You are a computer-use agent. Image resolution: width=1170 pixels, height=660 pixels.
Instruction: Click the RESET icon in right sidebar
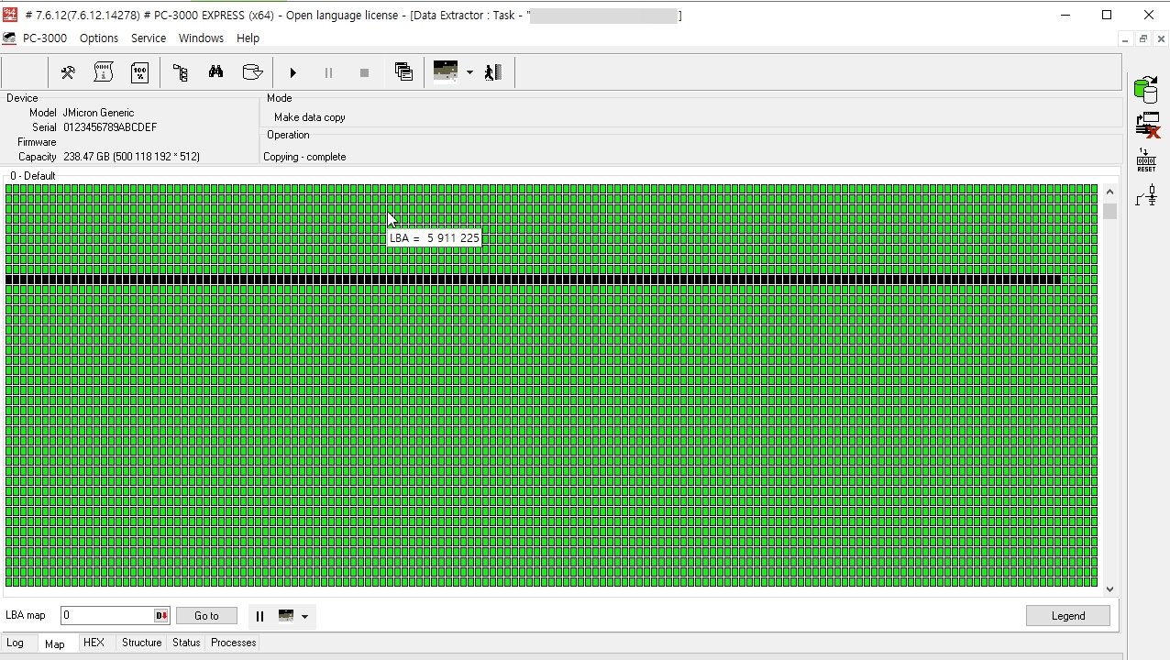point(1146,160)
